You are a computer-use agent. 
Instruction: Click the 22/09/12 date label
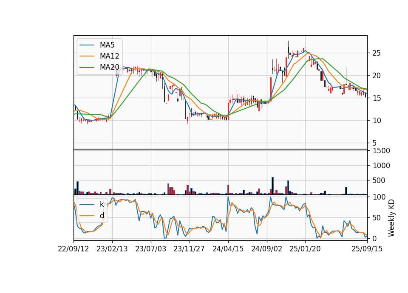click(74, 249)
